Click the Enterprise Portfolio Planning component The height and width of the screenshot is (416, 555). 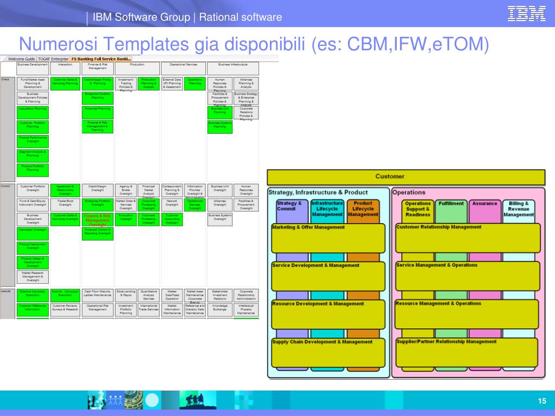click(x=98, y=98)
